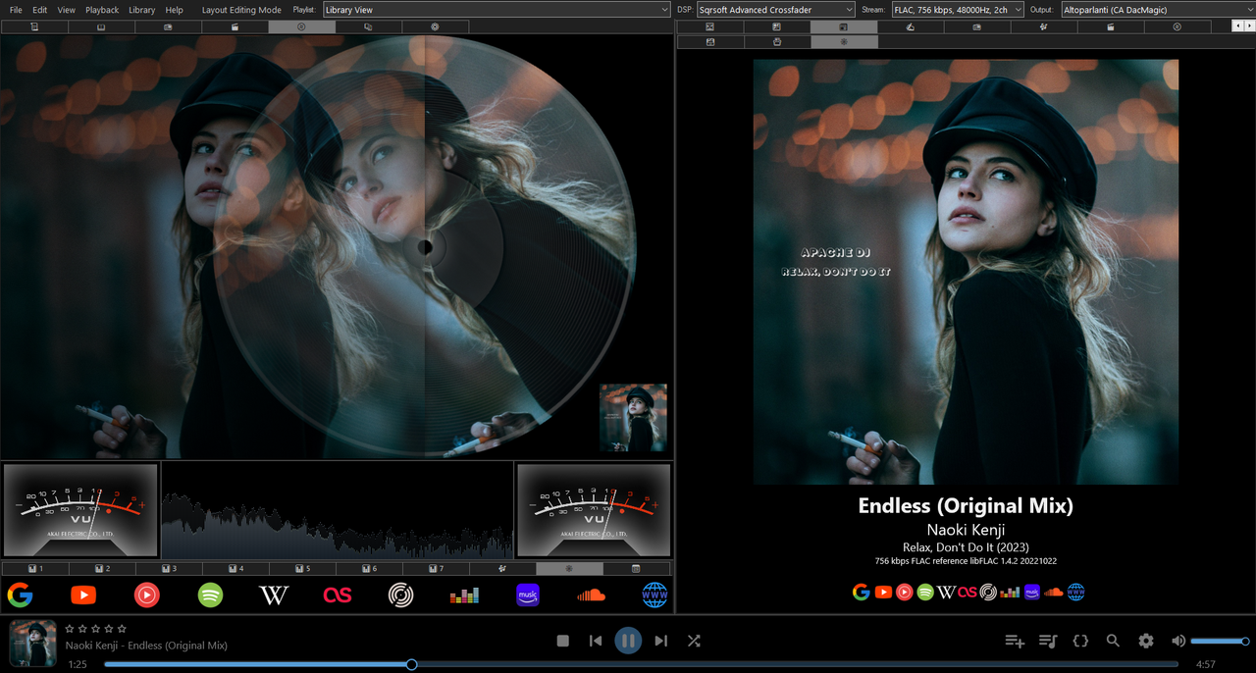Open the DSP Sqrsoft Advanced Crossfader dropdown

pos(775,10)
